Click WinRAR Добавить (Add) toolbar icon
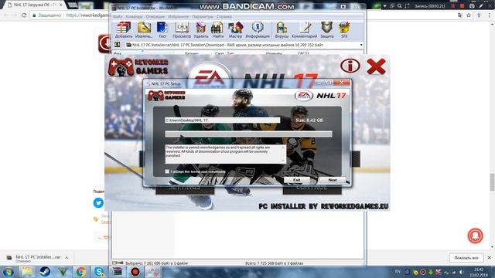Viewport: 495px width, 278px height. [124, 30]
